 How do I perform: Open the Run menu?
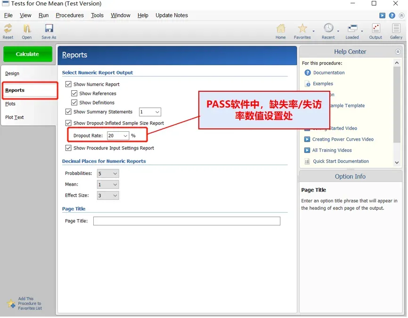pos(44,16)
